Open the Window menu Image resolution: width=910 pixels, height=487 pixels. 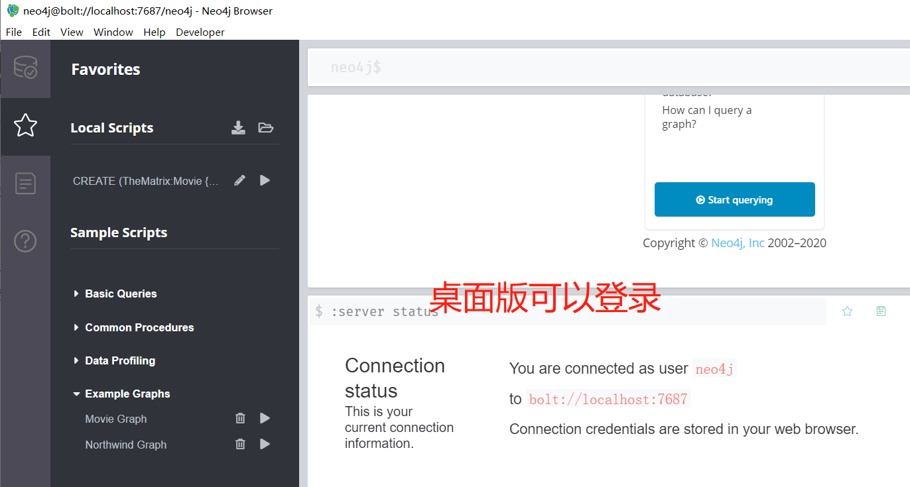[x=113, y=32]
